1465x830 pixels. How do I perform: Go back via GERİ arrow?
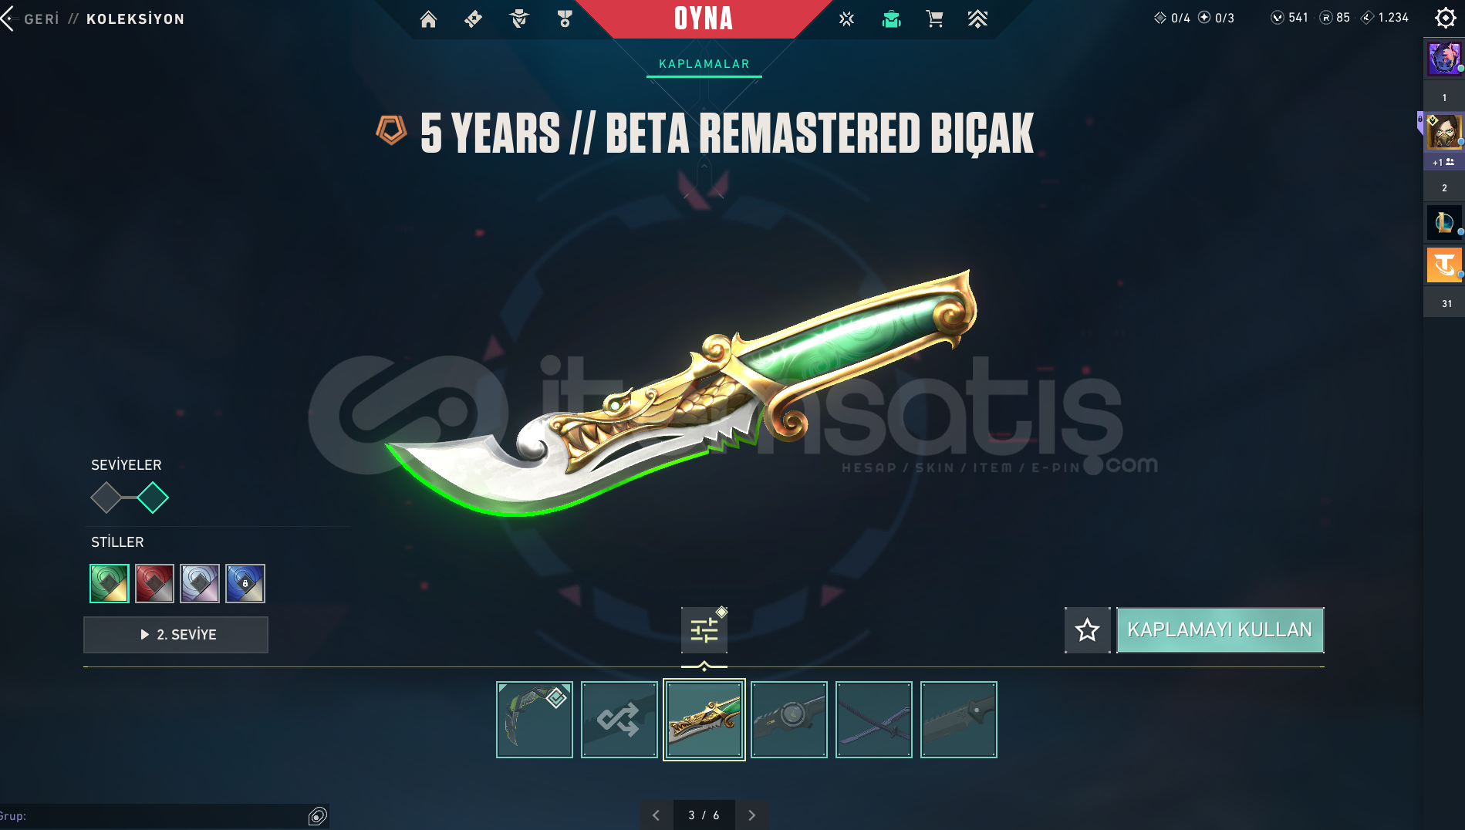click(x=31, y=19)
